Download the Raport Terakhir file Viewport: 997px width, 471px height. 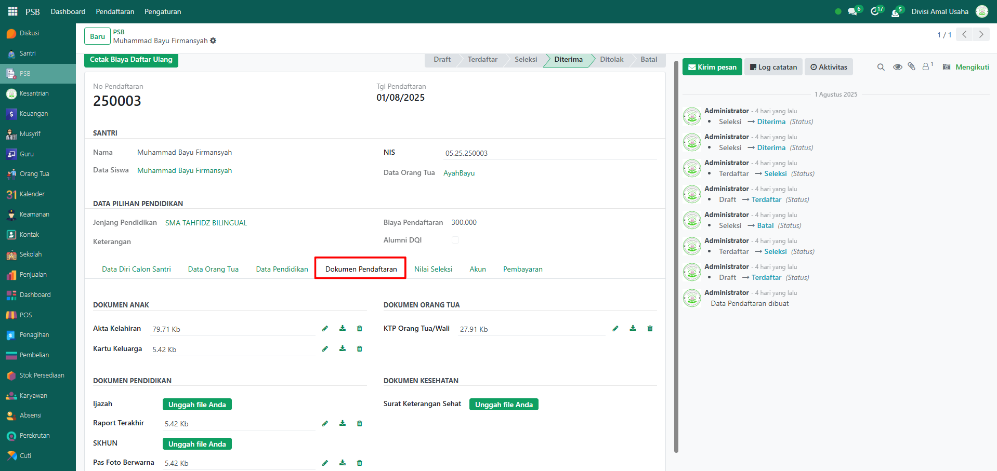342,424
